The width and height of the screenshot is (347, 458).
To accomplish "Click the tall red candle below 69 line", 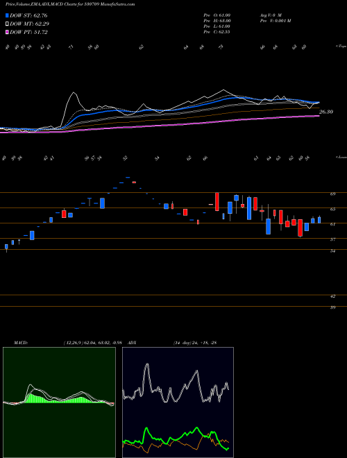I will (x=217, y=201).
